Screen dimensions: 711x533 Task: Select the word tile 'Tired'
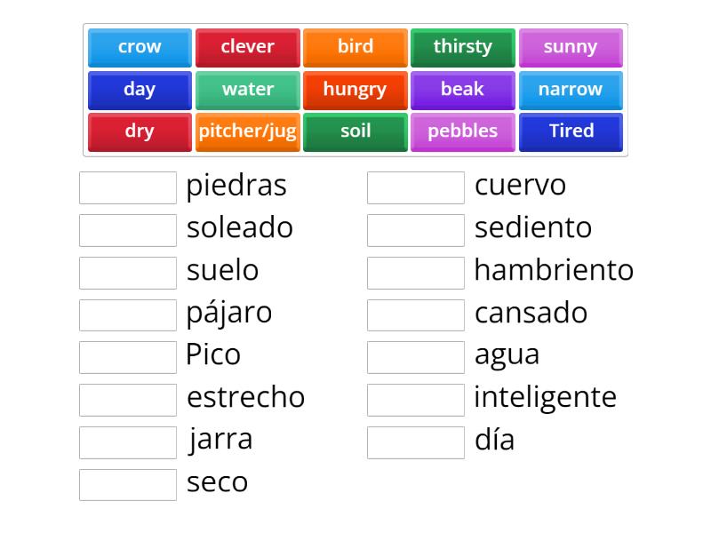coord(571,131)
